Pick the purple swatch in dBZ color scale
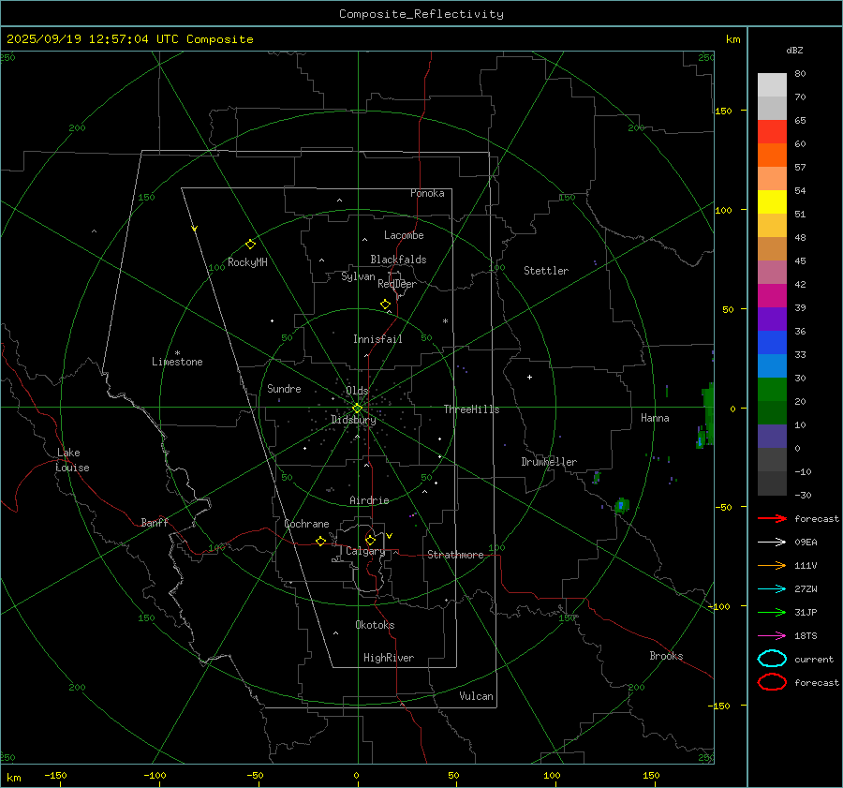The height and width of the screenshot is (788, 843). click(772, 319)
